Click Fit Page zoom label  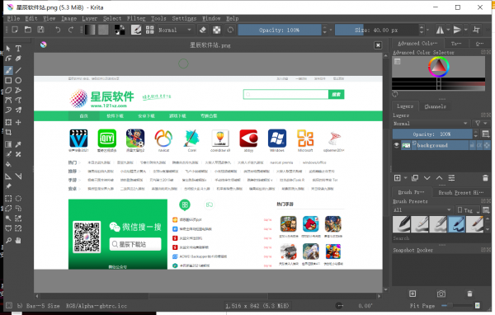click(422, 306)
